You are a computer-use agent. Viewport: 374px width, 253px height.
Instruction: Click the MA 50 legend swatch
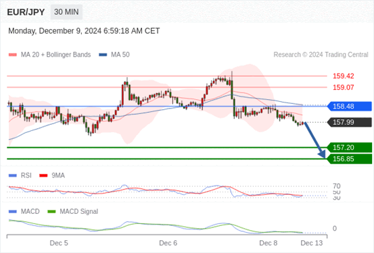[103, 55]
